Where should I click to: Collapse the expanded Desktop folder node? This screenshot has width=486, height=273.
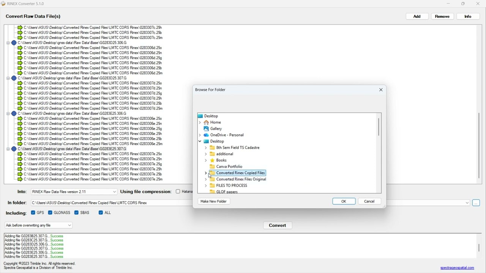pos(200,141)
